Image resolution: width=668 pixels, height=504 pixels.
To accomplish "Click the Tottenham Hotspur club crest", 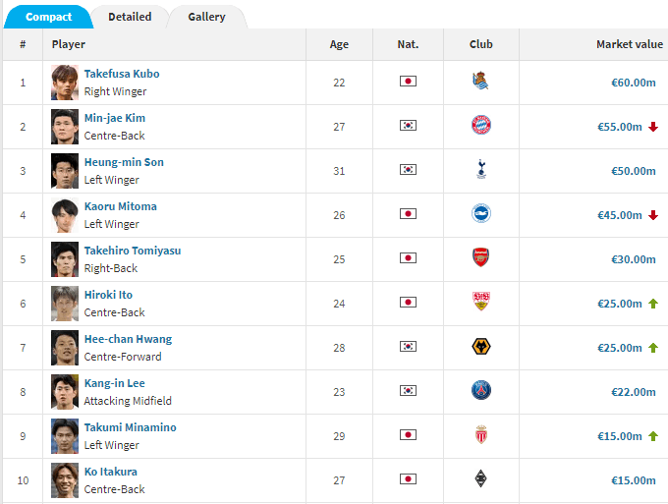I will click(x=480, y=170).
